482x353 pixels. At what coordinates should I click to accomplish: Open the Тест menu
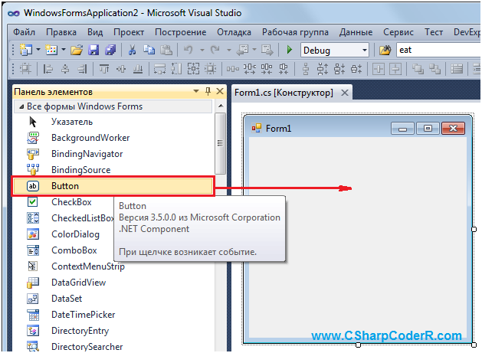click(x=434, y=32)
